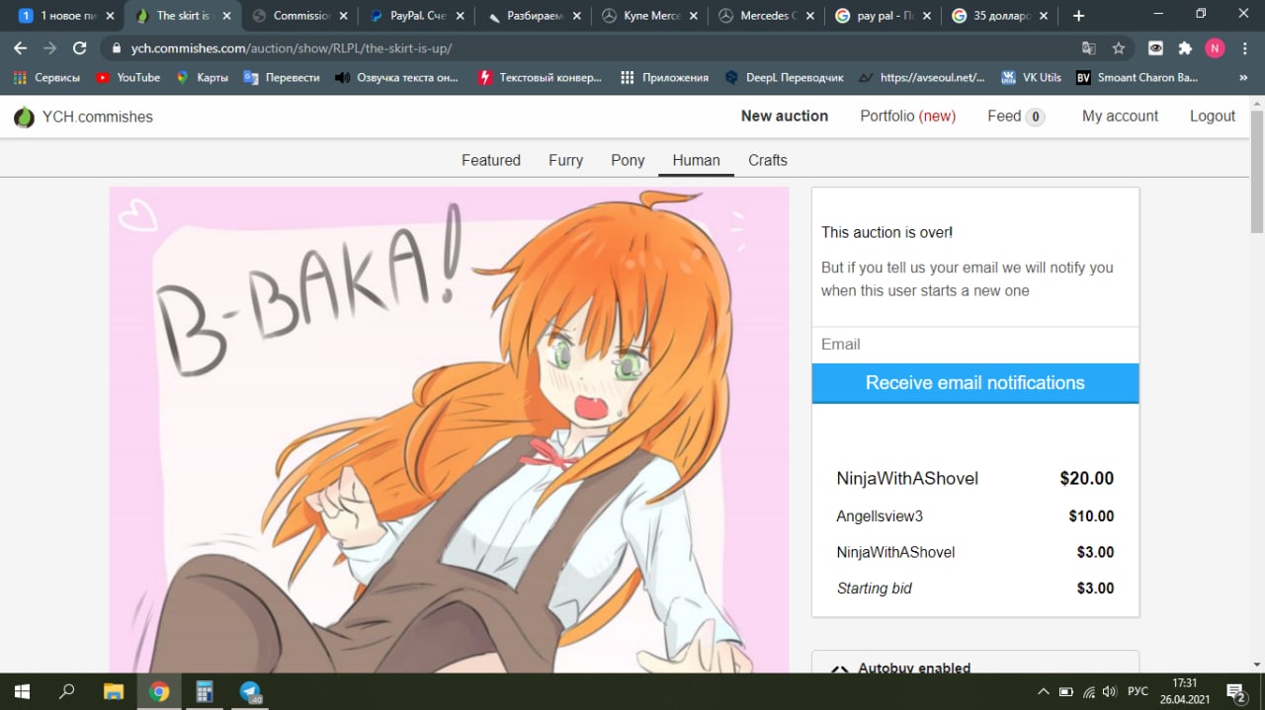
Task: Click Receive email notifications button
Action: click(975, 383)
